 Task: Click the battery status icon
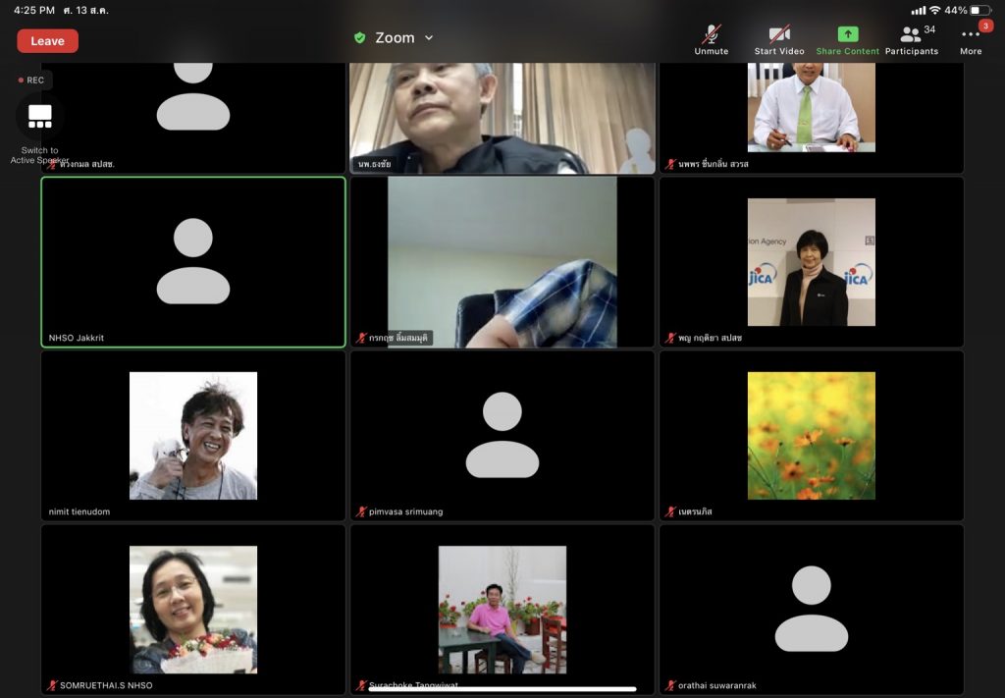980,10
